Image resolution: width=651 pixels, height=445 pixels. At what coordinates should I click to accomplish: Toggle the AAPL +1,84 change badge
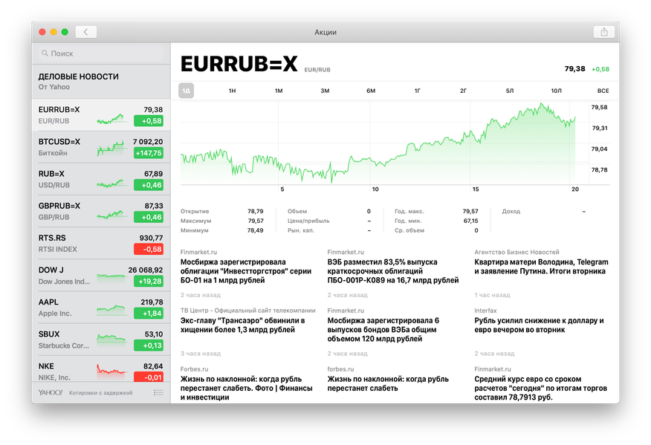149,313
